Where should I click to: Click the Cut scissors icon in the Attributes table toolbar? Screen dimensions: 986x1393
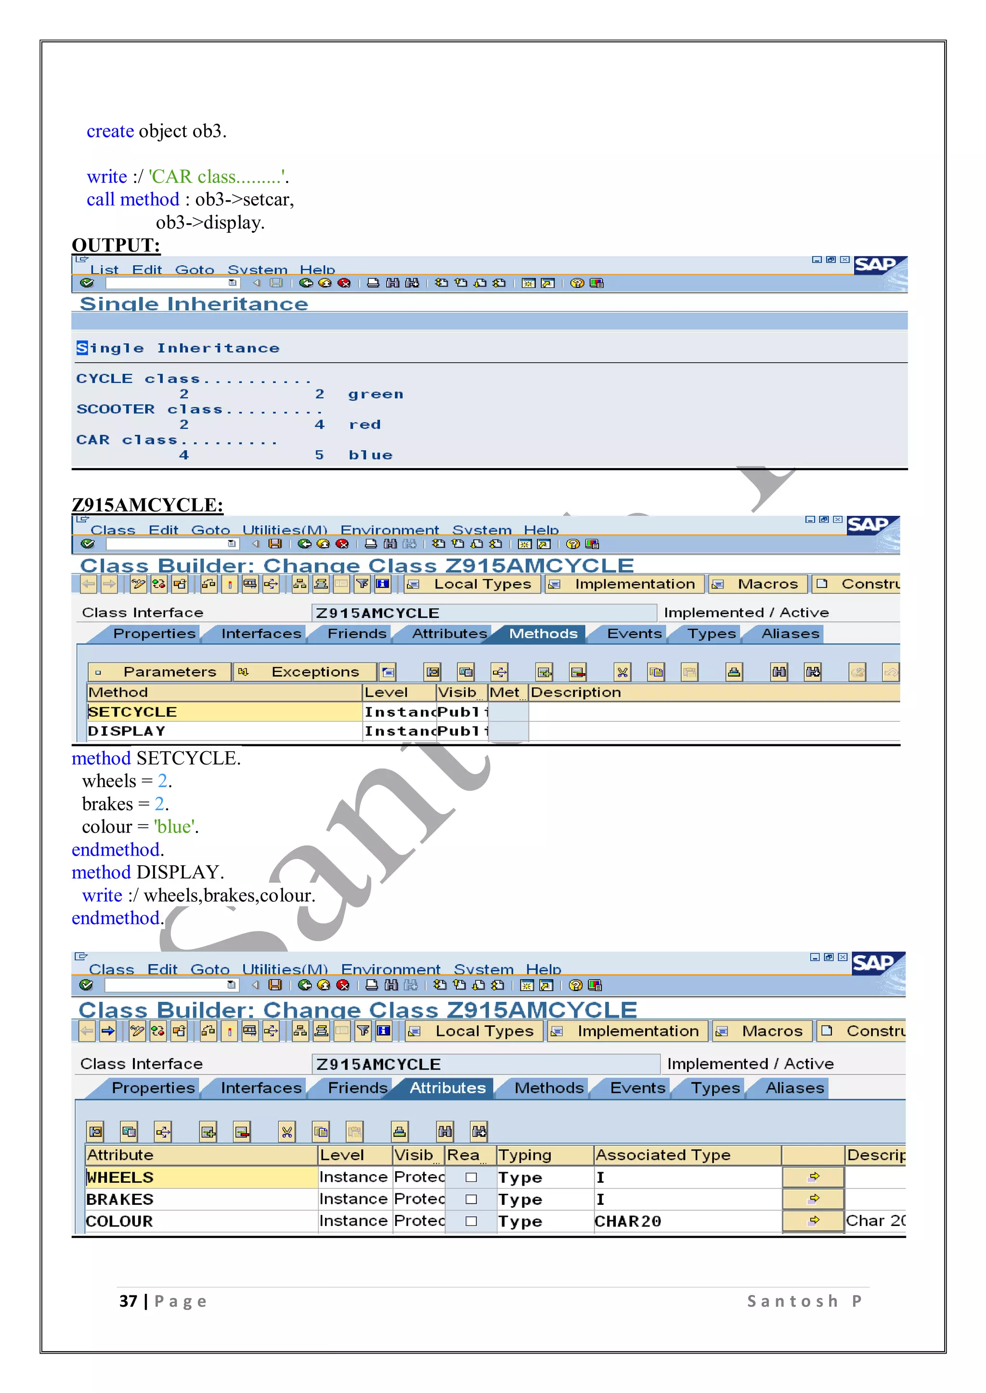point(287,1132)
